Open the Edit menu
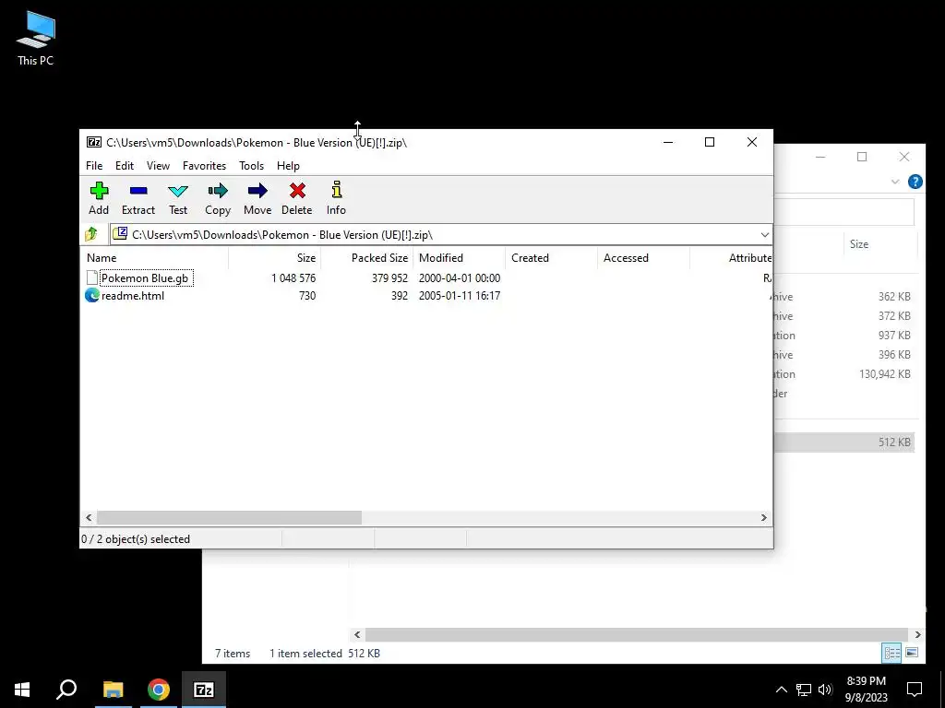The width and height of the screenshot is (945, 708). click(125, 166)
